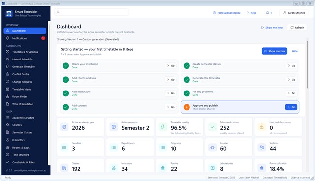
Task: Click the search magnifier icon
Action: 58,12
